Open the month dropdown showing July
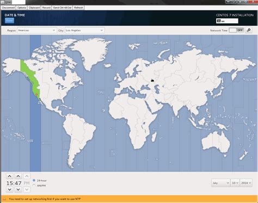This screenshot has width=258, height=203. [220, 183]
